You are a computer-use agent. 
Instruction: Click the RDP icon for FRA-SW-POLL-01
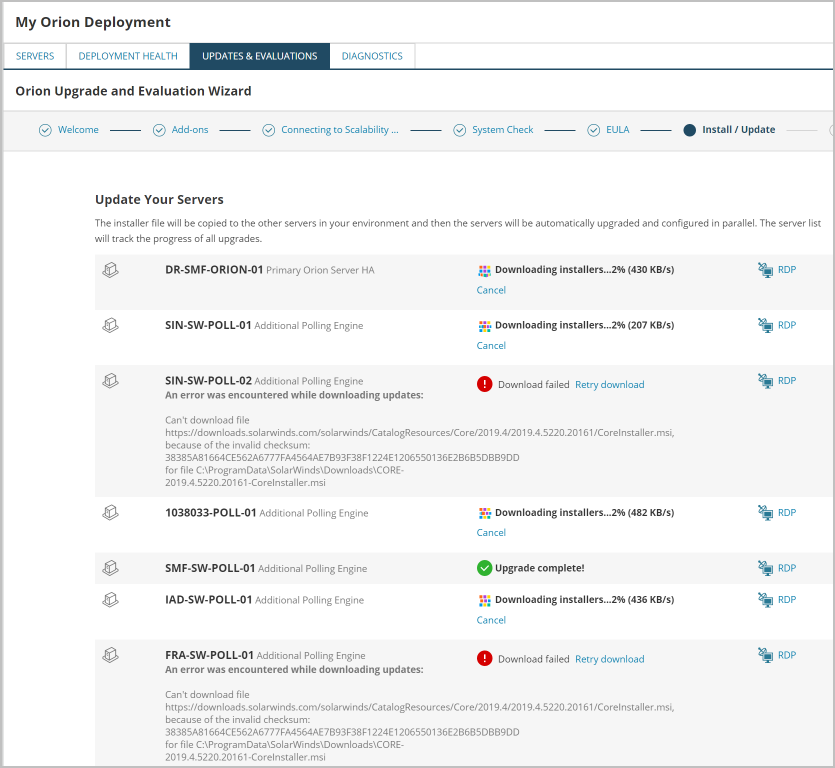[765, 655]
